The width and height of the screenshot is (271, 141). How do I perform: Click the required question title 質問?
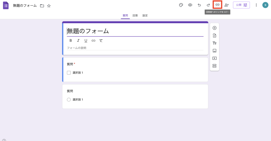(x=70, y=64)
